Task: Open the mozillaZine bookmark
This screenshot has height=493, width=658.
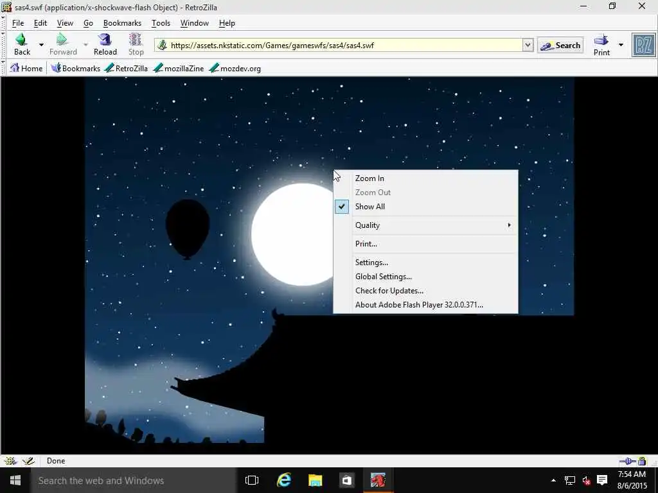Action: [x=179, y=68]
